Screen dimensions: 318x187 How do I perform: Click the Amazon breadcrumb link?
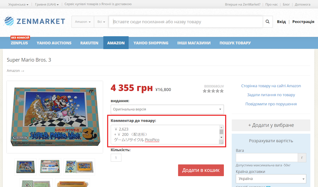(x=13, y=71)
